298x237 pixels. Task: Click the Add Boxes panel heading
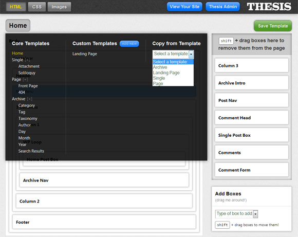228,194
